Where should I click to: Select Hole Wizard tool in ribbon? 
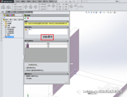31,7
